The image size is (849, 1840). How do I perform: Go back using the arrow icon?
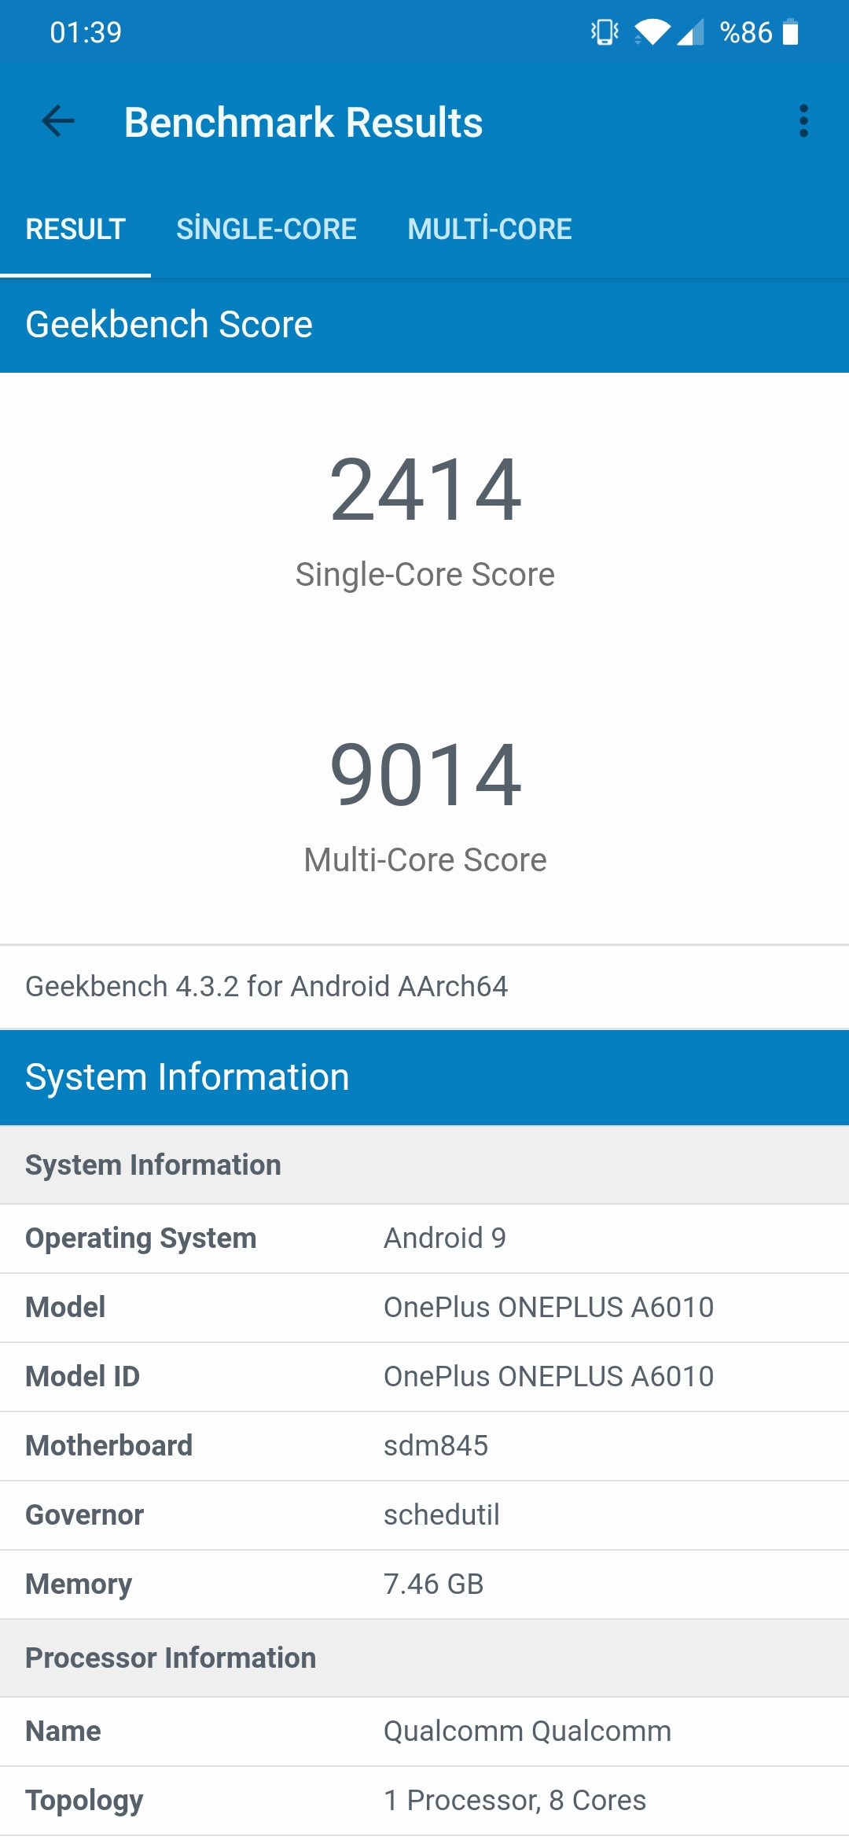click(x=58, y=122)
